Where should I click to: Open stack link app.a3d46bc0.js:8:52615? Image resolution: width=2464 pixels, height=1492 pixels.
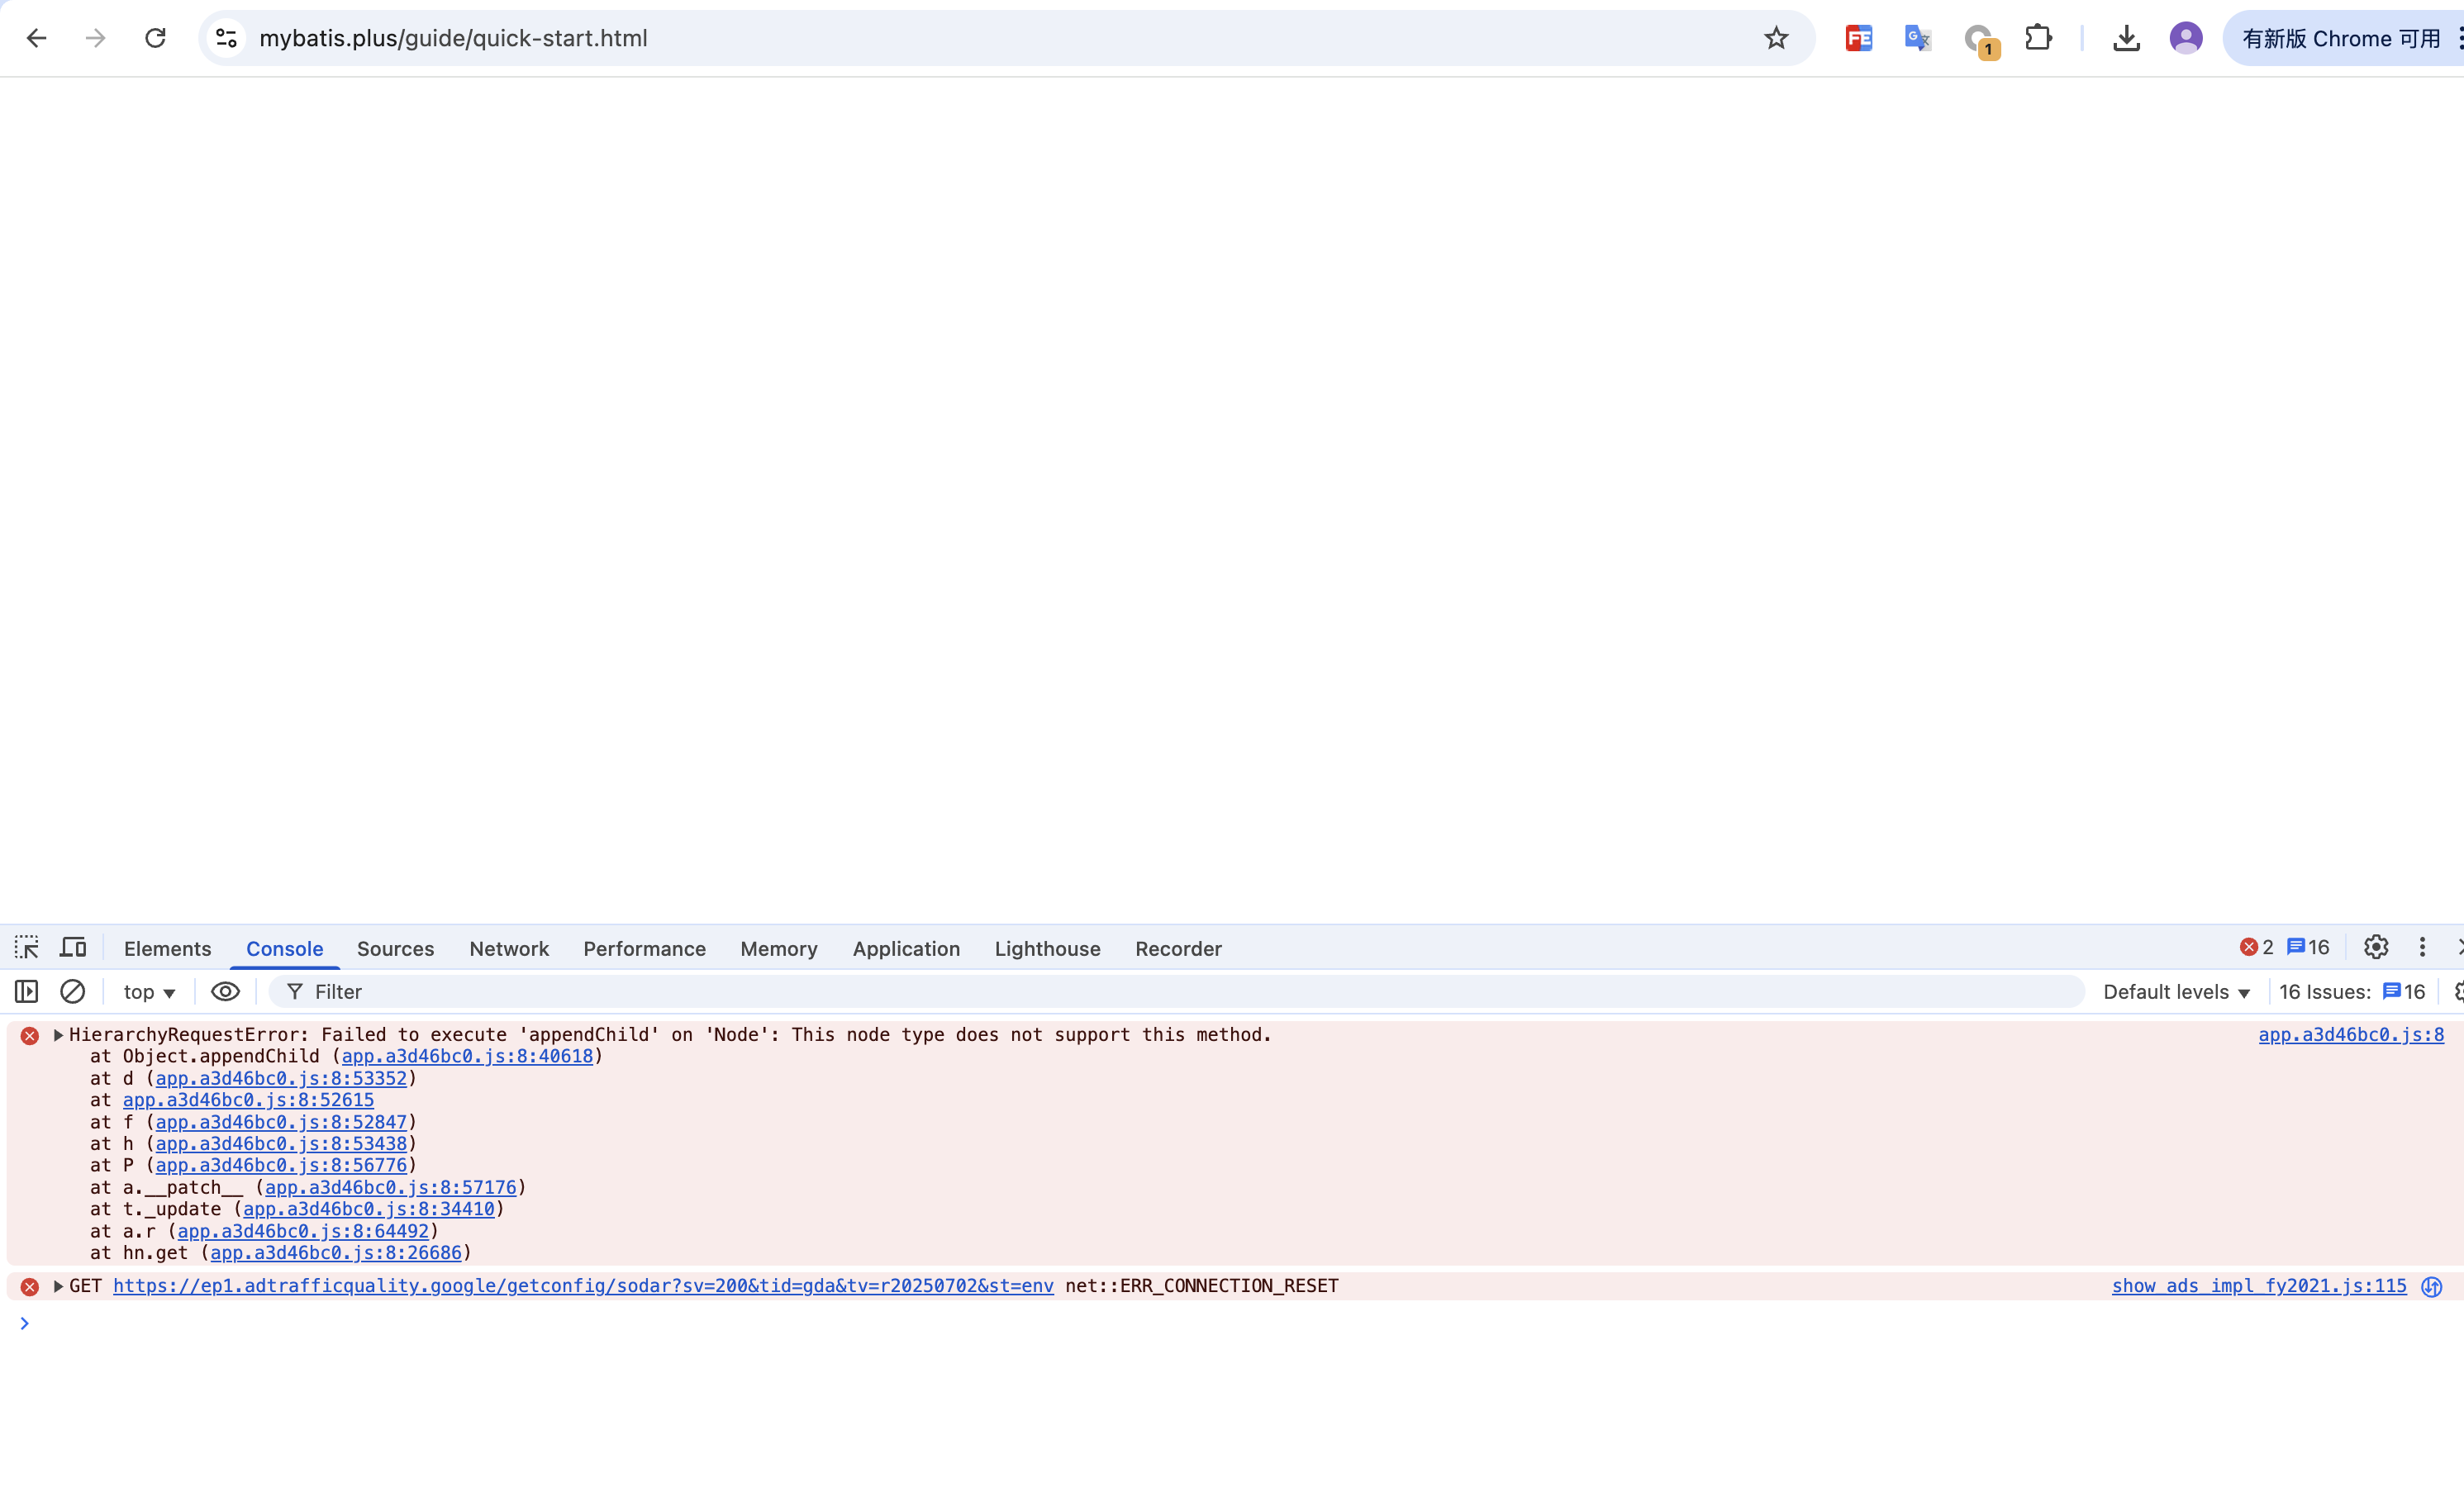[x=248, y=1100]
